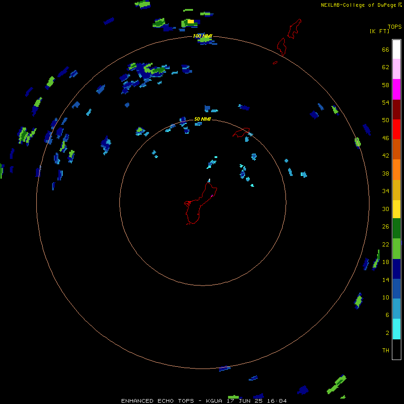Click the legend value 38
404x404 pixels.
coord(386,173)
